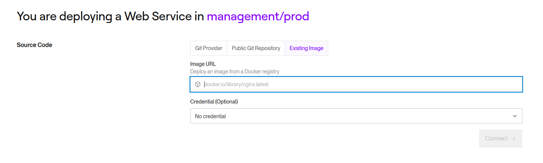Click the Source Code section label
This screenshot has height=163, width=543.
(35, 45)
